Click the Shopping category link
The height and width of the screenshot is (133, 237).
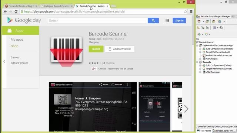(94, 42)
